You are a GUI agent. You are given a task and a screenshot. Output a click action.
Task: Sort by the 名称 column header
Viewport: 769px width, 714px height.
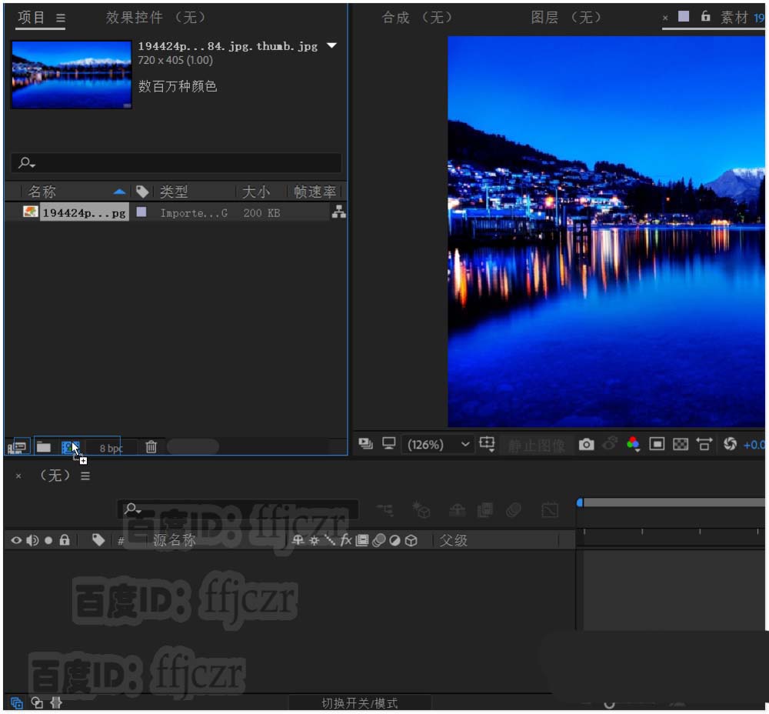click(x=42, y=192)
